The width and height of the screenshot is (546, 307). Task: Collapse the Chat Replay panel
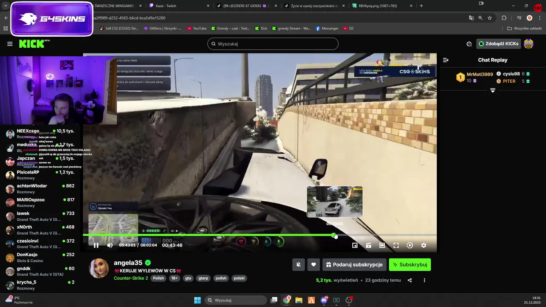pyautogui.click(x=446, y=60)
